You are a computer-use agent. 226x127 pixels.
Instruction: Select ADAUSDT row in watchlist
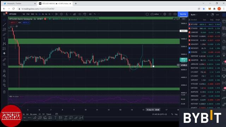[205, 44]
